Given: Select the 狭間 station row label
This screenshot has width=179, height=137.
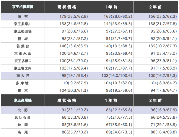Looking at the screenshot, I should (23, 125).
